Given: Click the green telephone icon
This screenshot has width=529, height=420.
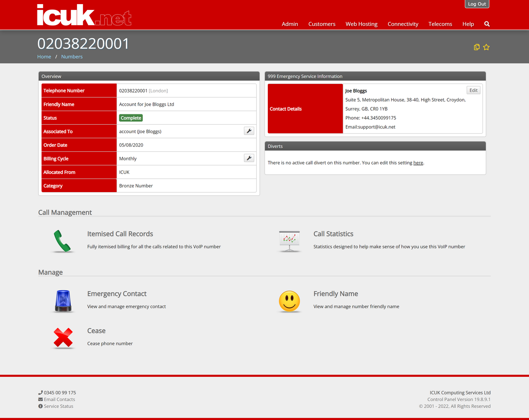Looking at the screenshot, I should pos(63,241).
